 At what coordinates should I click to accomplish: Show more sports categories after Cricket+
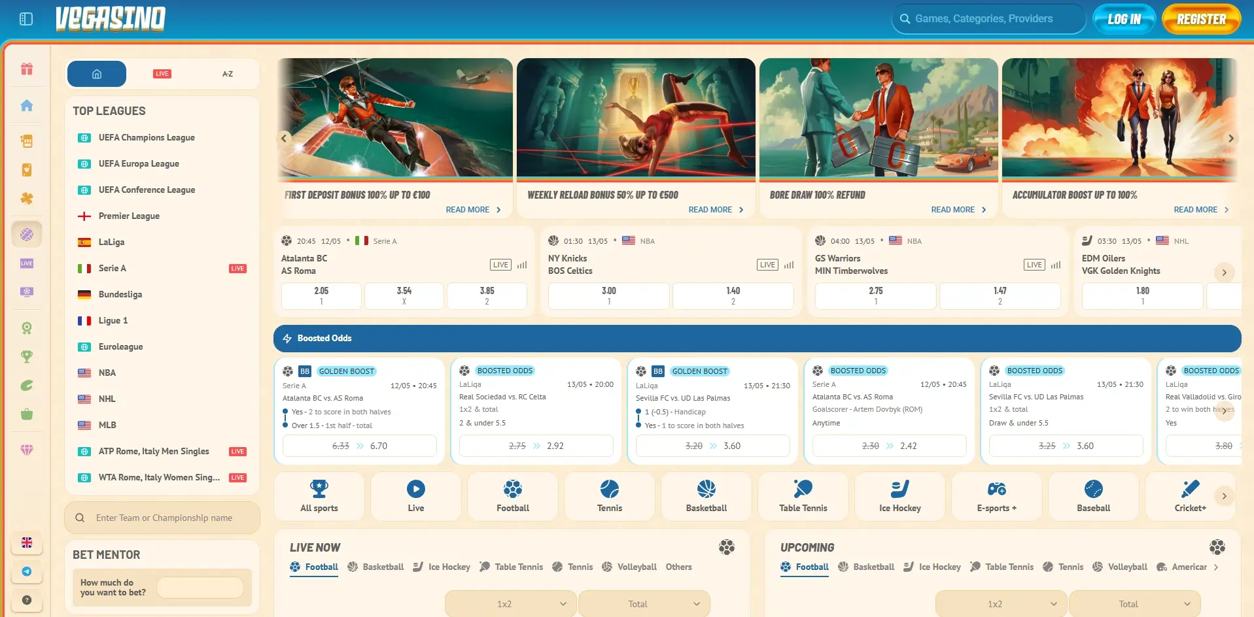pos(1225,496)
